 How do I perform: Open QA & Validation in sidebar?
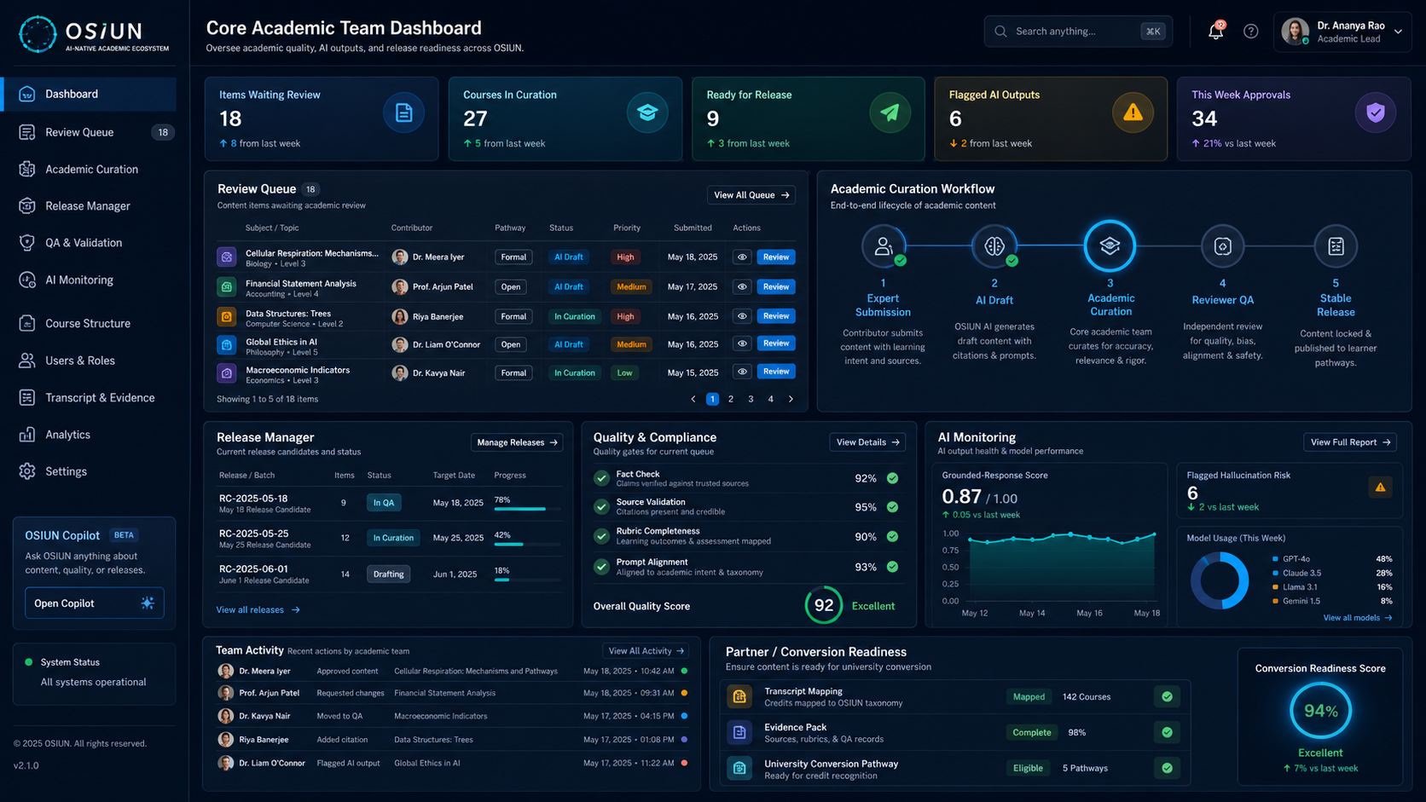(90, 243)
